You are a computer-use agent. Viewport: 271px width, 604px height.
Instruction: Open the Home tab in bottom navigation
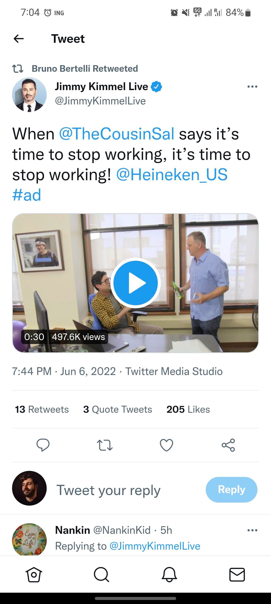34,575
